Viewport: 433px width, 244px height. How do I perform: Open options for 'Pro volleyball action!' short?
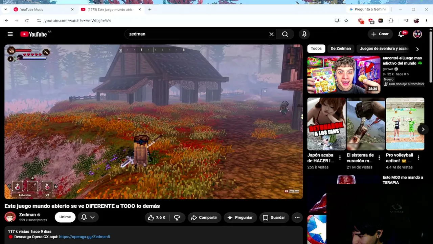tap(418, 158)
